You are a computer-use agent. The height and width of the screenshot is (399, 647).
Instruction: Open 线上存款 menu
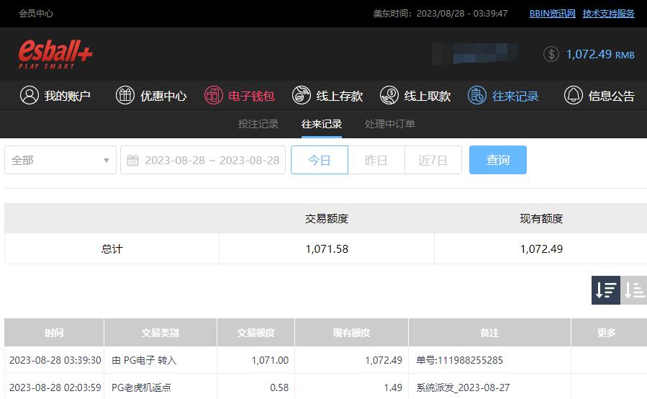click(x=327, y=96)
